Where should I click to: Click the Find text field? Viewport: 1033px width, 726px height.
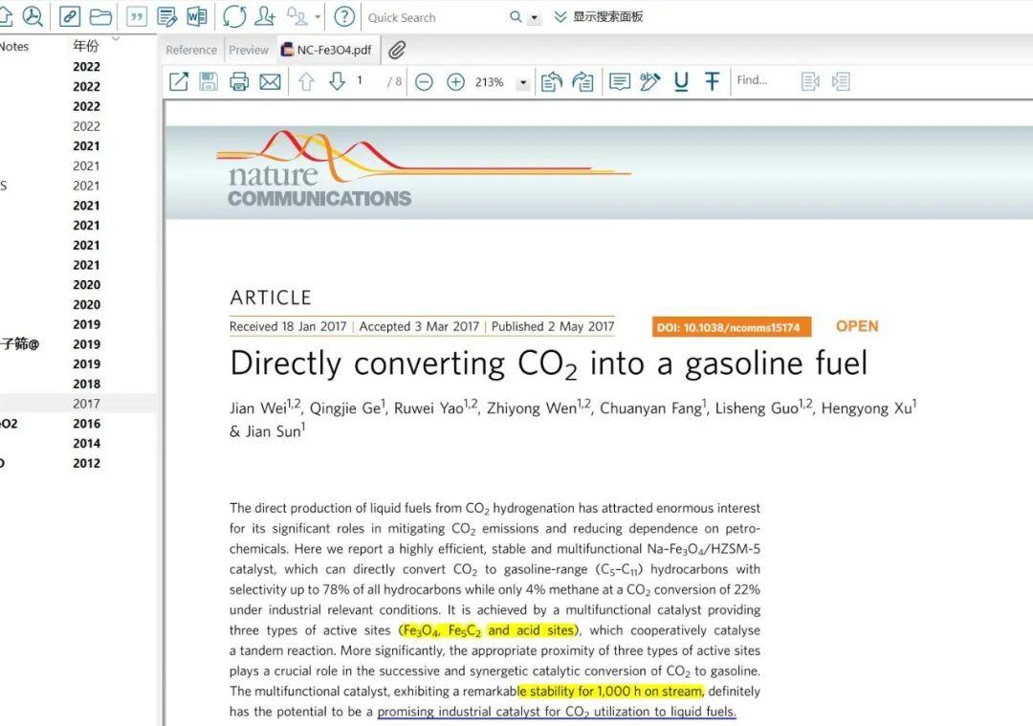[763, 80]
